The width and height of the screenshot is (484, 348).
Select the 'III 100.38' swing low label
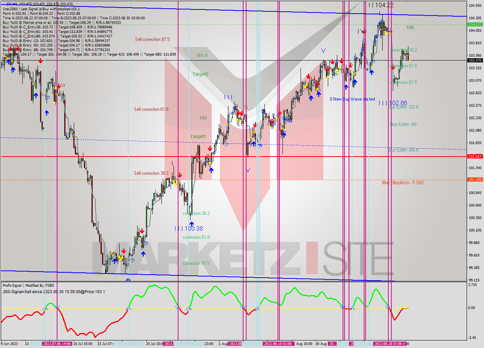189,228
